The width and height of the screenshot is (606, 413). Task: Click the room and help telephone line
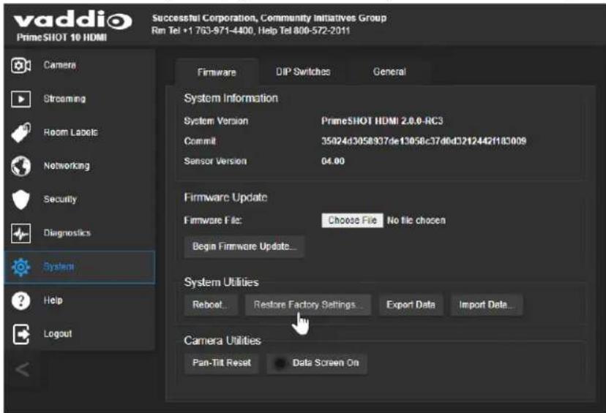point(250,31)
